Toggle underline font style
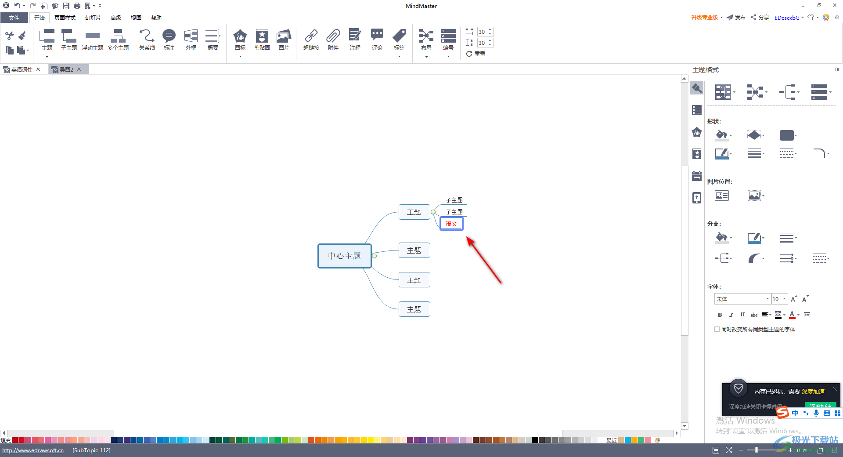Image resolution: width=843 pixels, height=457 pixels. (742, 315)
